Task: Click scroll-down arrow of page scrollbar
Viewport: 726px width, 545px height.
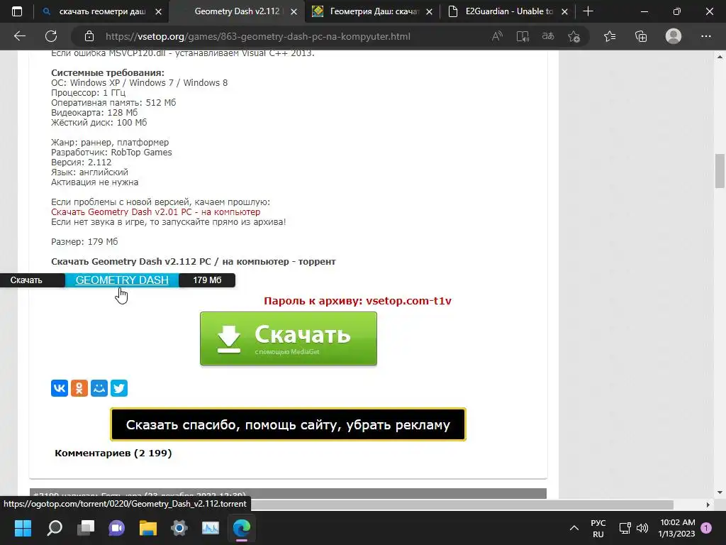Action: [720, 492]
